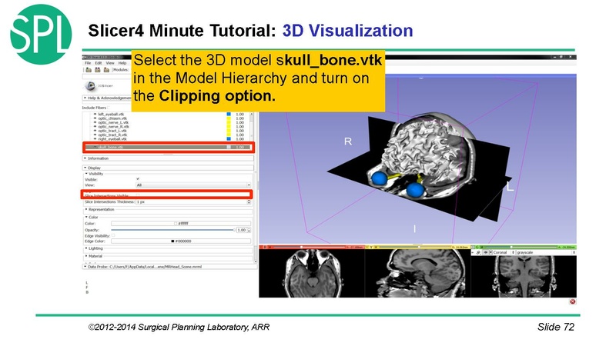
Task: Expand the Representation group
Action: click(100, 209)
